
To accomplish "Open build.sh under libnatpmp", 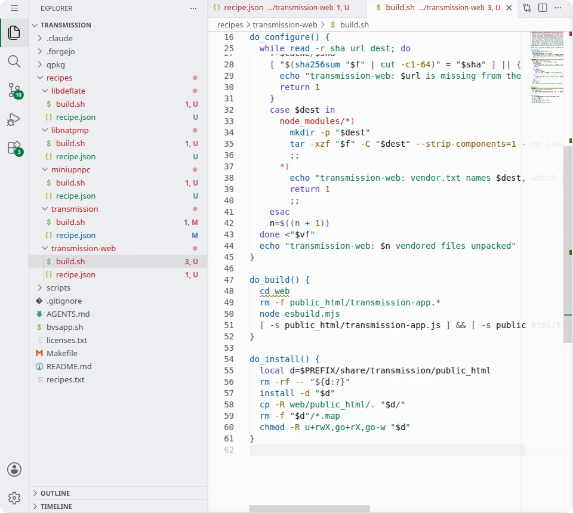I will 118,144.
